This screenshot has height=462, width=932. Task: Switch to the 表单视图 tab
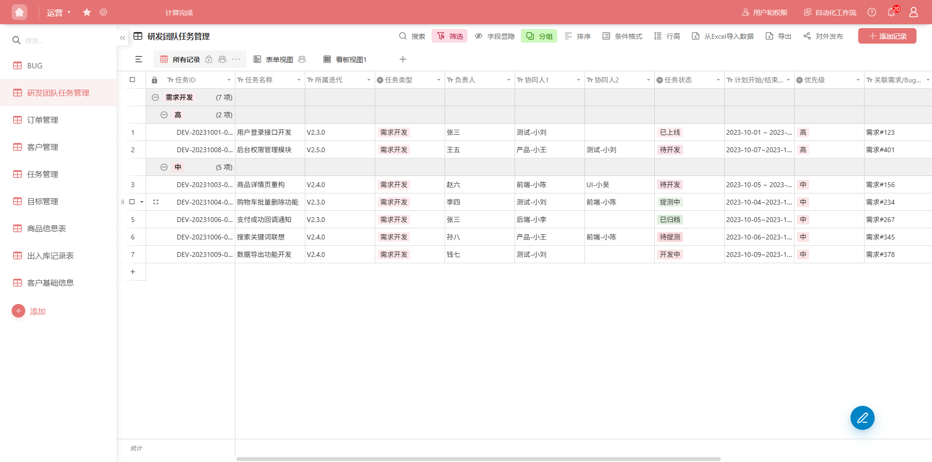point(280,59)
